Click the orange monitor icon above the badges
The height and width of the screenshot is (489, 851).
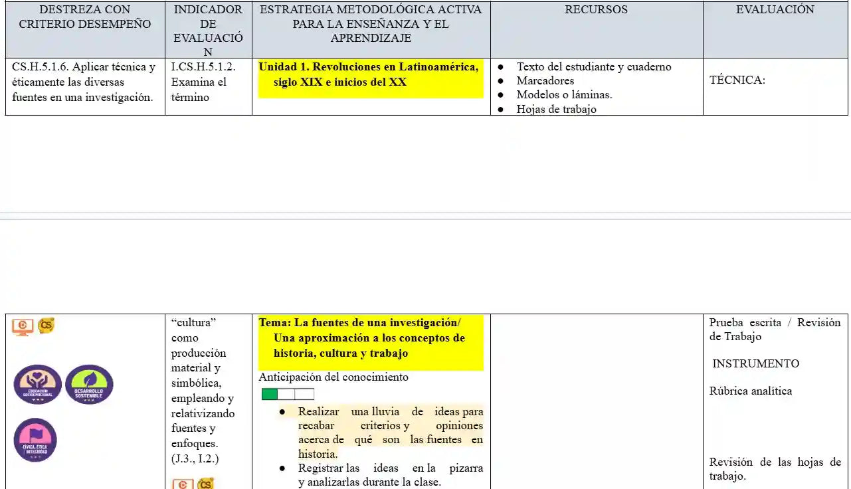(23, 326)
